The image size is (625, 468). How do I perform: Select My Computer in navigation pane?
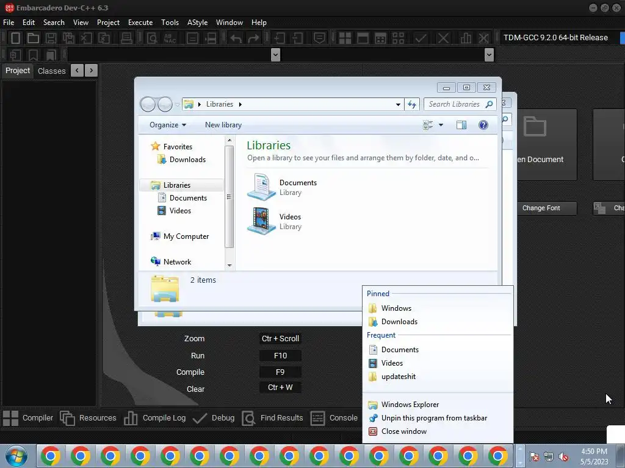pos(180,236)
